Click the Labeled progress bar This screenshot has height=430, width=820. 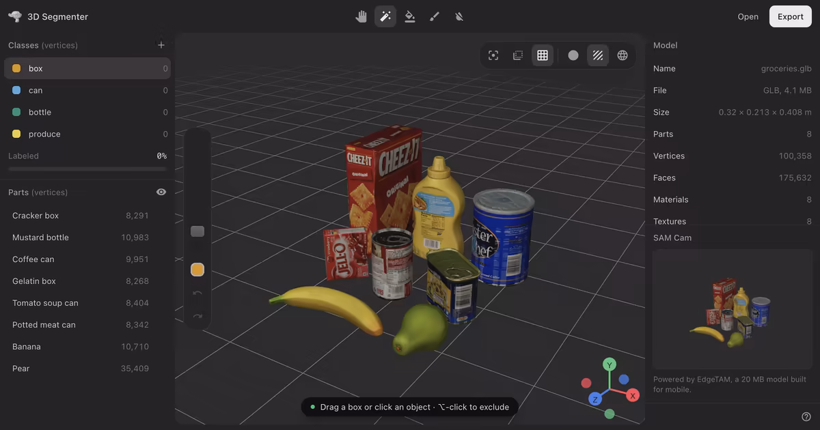(87, 169)
